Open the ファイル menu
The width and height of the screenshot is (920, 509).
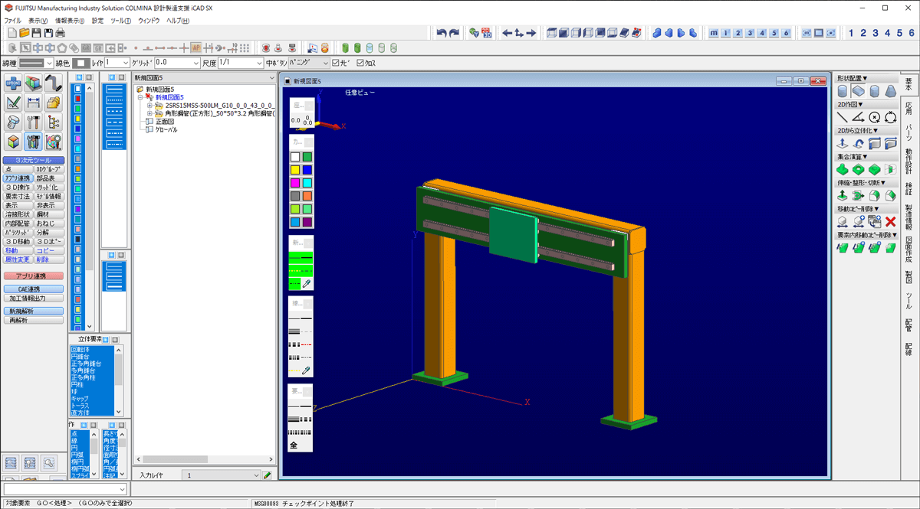point(13,21)
